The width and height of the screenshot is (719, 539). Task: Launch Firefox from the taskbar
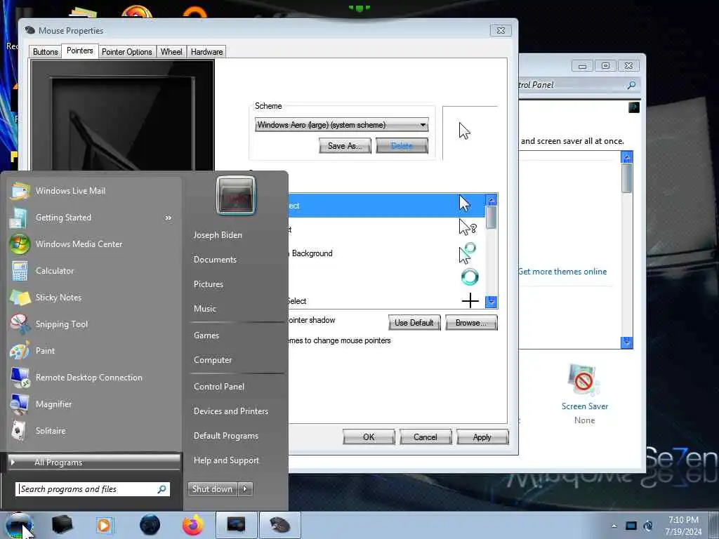pyautogui.click(x=193, y=525)
